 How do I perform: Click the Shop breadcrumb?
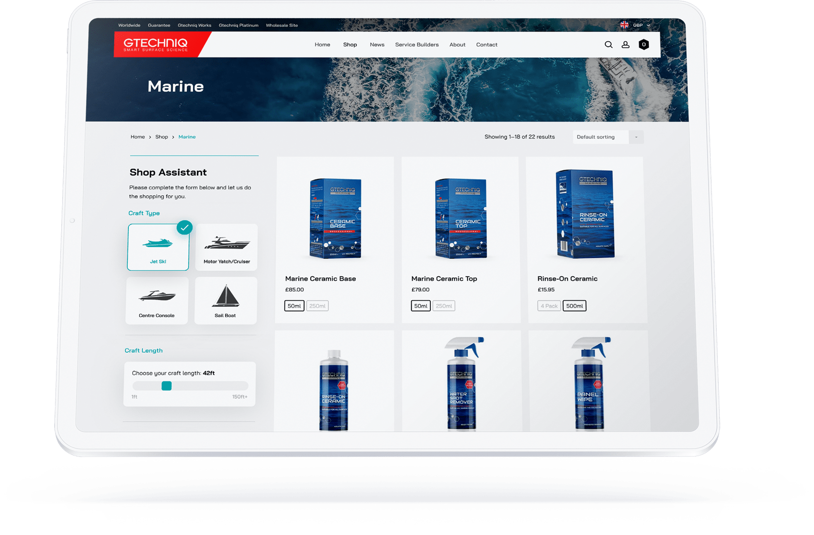tap(161, 137)
